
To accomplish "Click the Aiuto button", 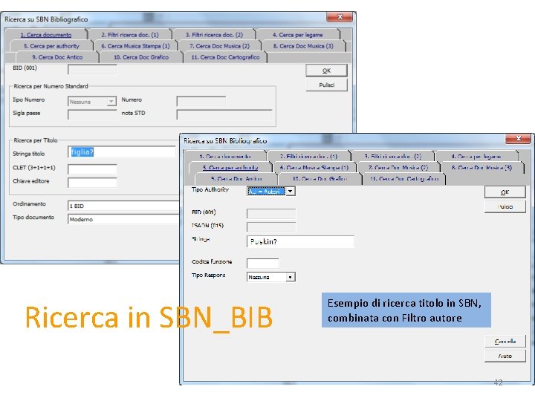I will click(505, 356).
